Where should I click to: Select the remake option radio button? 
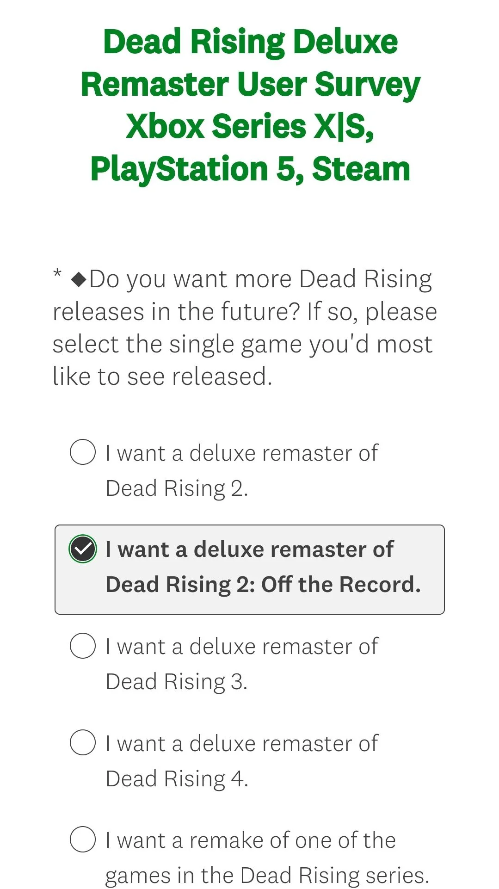pyautogui.click(x=83, y=839)
